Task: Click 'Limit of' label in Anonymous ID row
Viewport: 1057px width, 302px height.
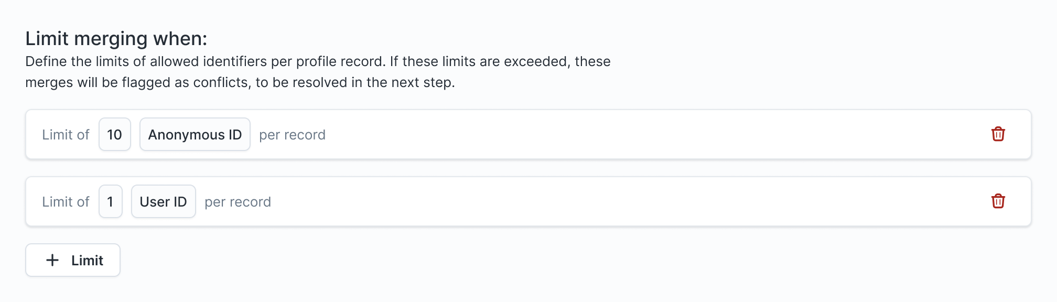Action: pyautogui.click(x=66, y=135)
